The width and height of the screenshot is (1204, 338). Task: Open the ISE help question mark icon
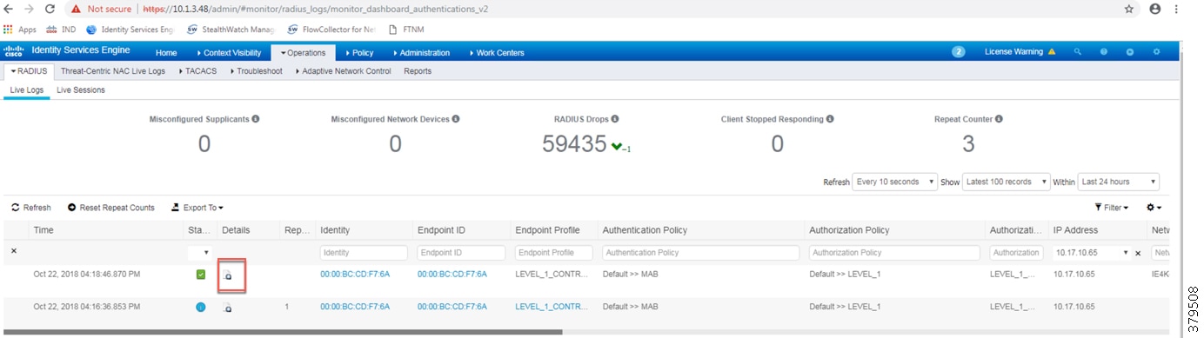pyautogui.click(x=1104, y=52)
